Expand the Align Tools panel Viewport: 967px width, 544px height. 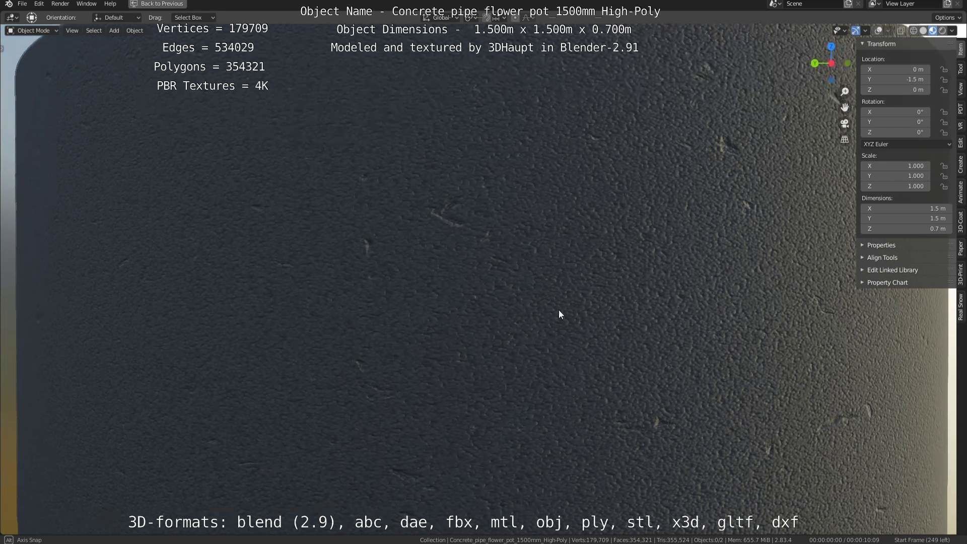(x=882, y=258)
